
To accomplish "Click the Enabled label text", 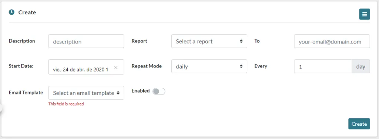I will click(141, 91).
